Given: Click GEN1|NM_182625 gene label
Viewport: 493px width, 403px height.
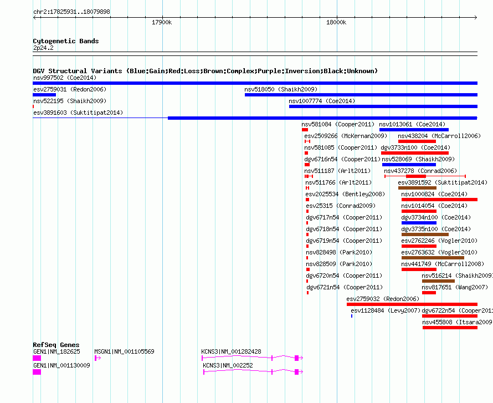Looking at the screenshot, I should point(57,351).
